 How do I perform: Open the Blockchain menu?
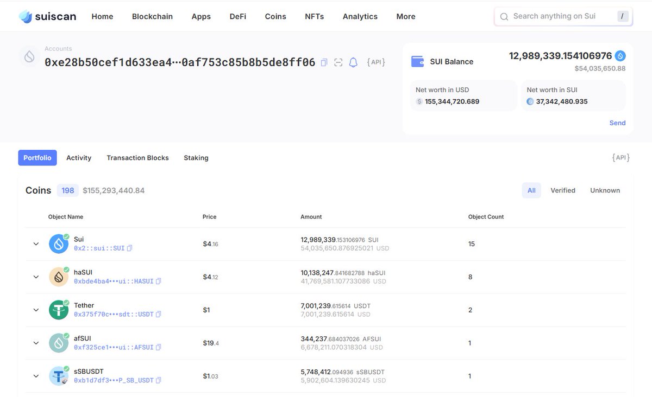pyautogui.click(x=152, y=16)
